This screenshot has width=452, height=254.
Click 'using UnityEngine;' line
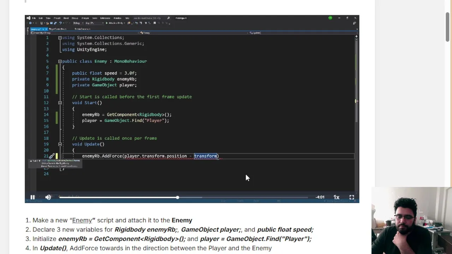coord(84,49)
